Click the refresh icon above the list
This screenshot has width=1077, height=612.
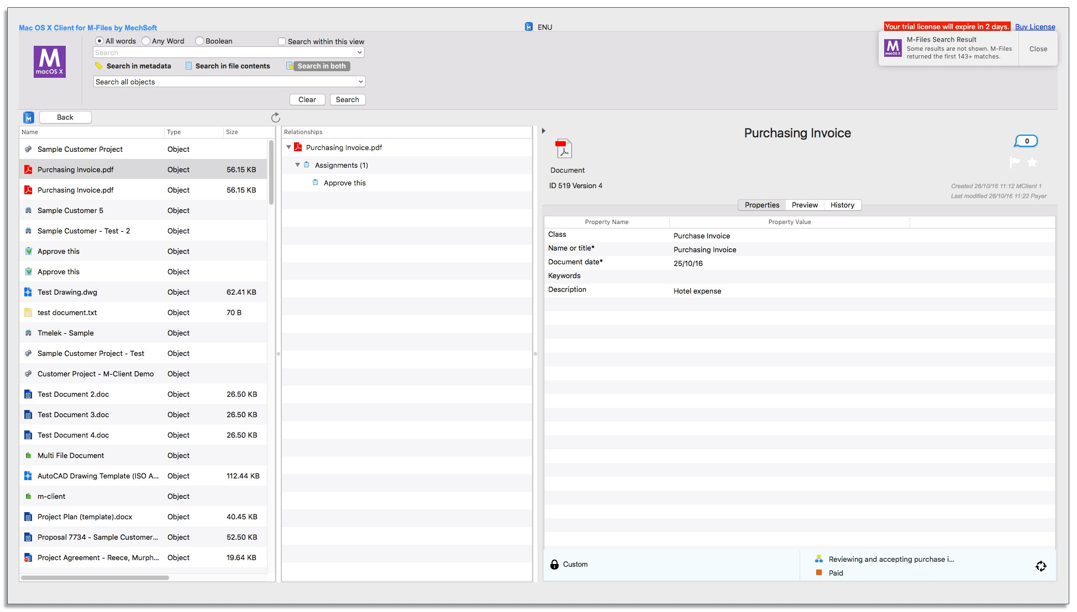coord(276,118)
